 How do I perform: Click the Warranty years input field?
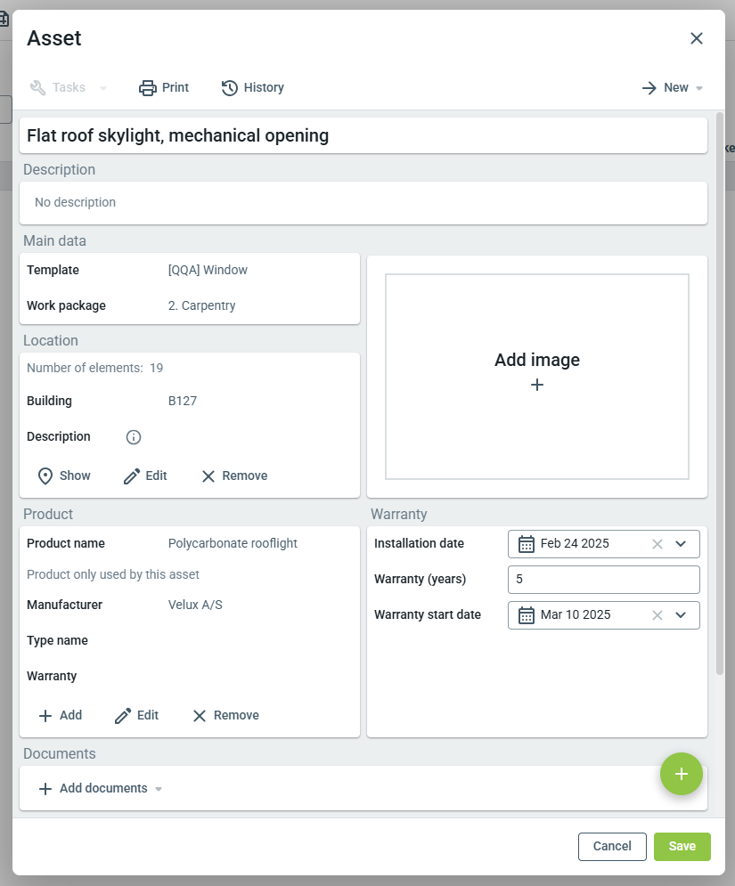click(x=603, y=580)
